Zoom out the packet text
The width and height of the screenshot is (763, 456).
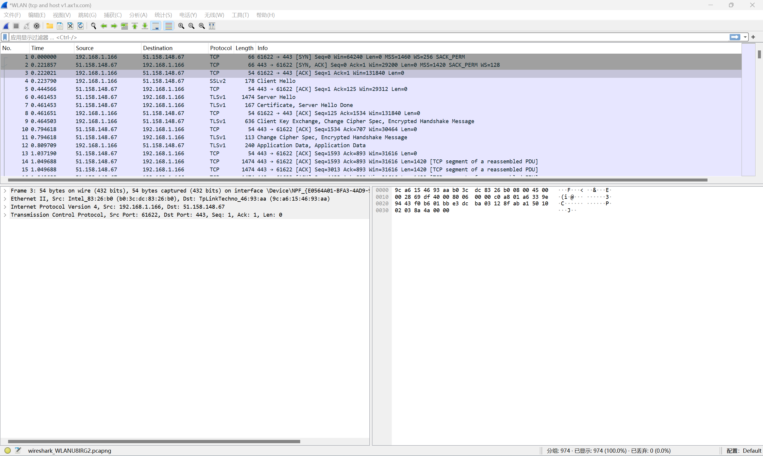pos(191,26)
